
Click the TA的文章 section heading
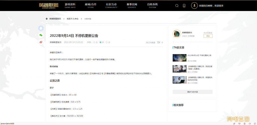tap(179, 48)
